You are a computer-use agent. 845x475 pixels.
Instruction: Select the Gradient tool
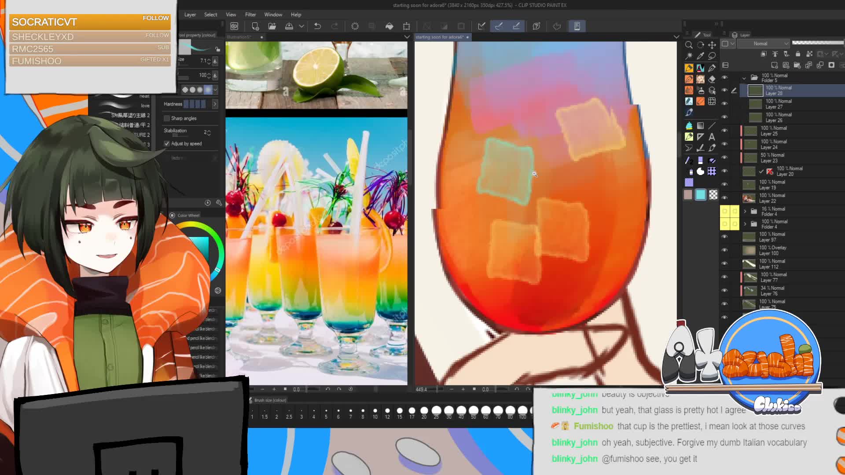[700, 126]
